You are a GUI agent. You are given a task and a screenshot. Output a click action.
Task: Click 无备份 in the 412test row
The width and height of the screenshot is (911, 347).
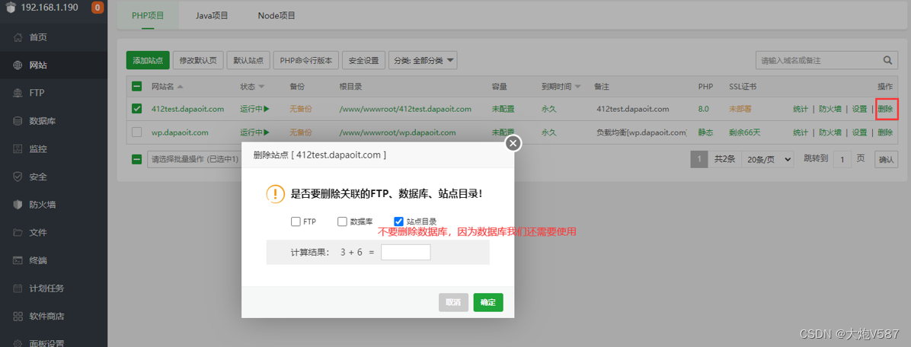point(300,109)
